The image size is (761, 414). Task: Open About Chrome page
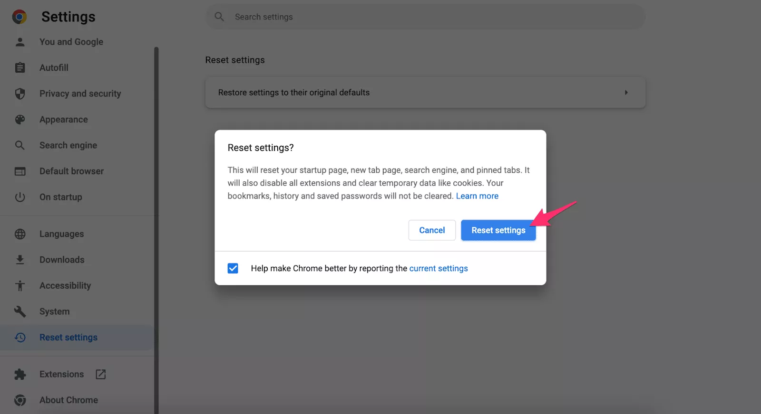68,400
